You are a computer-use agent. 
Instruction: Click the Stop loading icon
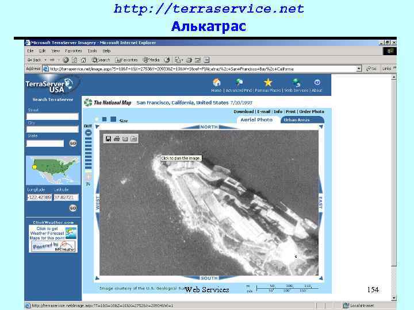point(66,60)
